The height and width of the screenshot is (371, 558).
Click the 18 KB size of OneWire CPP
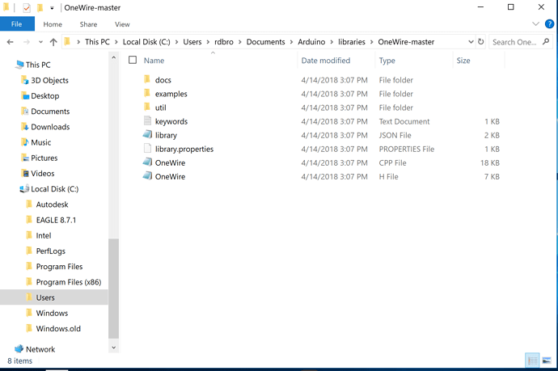coord(490,163)
